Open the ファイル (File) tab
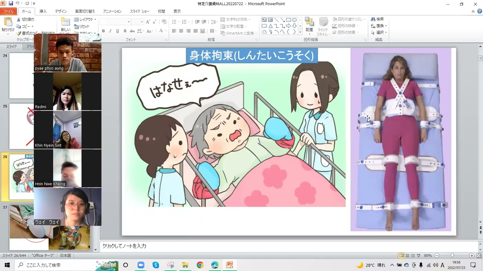This screenshot has height=271, width=483. point(8,11)
